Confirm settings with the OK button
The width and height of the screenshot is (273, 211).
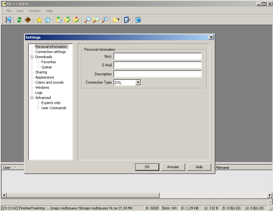pyautogui.click(x=147, y=167)
